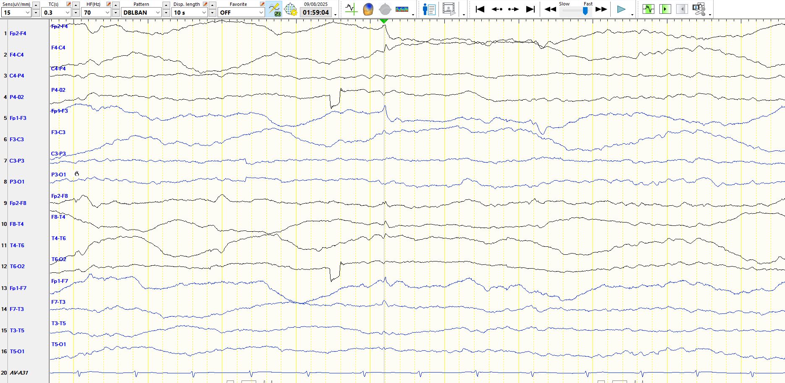
Task: Click the 09/08/2025 recording date
Action: 316,4
